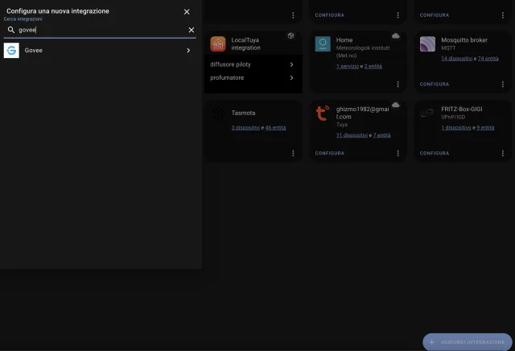This screenshot has width=515, height=351.
Task: Click the magnifier icon in search field
Action: (11, 30)
